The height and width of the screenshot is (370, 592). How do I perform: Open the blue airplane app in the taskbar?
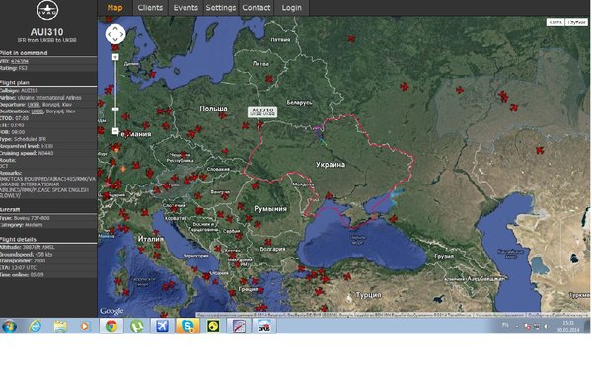163,326
